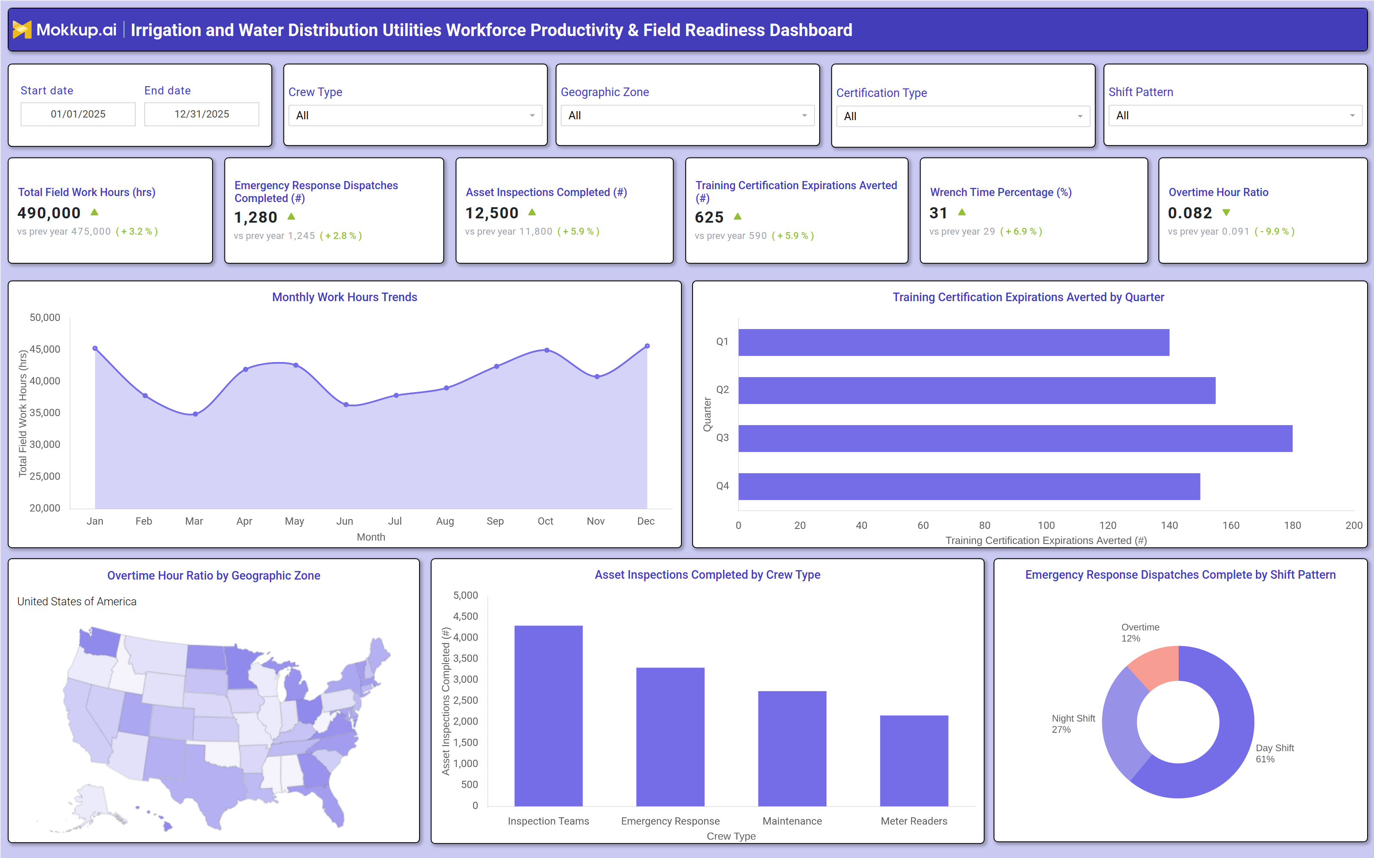
Task: Click the Mar data point on work hours line
Action: 195,414
